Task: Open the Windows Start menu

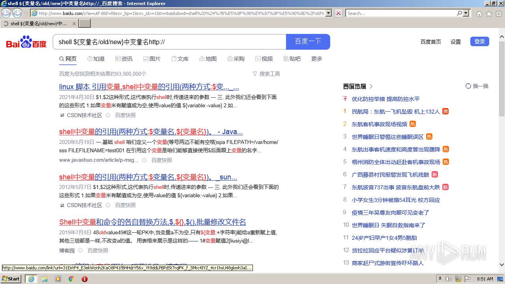Action: tap(11, 279)
